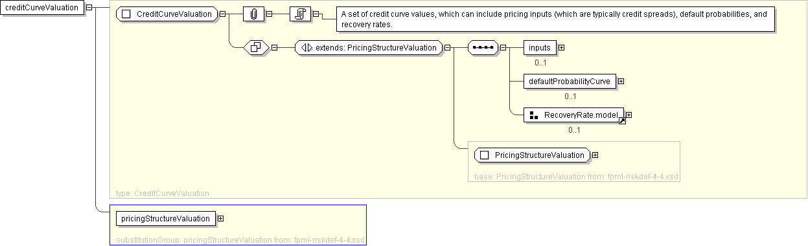Click the documentation scroll icon box
Viewport: 808px width, 246px height.
[x=300, y=14]
